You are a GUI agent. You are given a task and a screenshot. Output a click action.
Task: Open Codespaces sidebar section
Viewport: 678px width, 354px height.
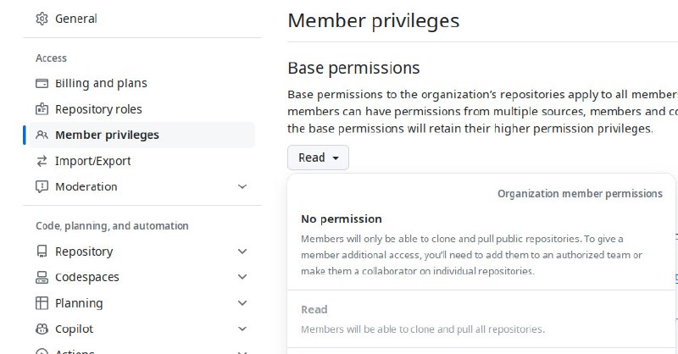[x=142, y=277]
